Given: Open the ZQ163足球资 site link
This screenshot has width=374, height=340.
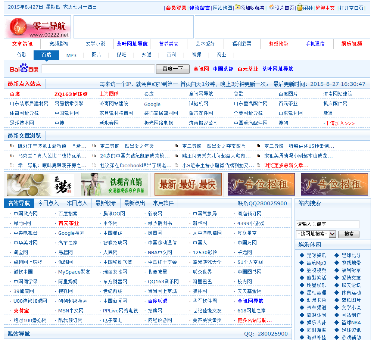Looking at the screenshot, I should 71,94.
